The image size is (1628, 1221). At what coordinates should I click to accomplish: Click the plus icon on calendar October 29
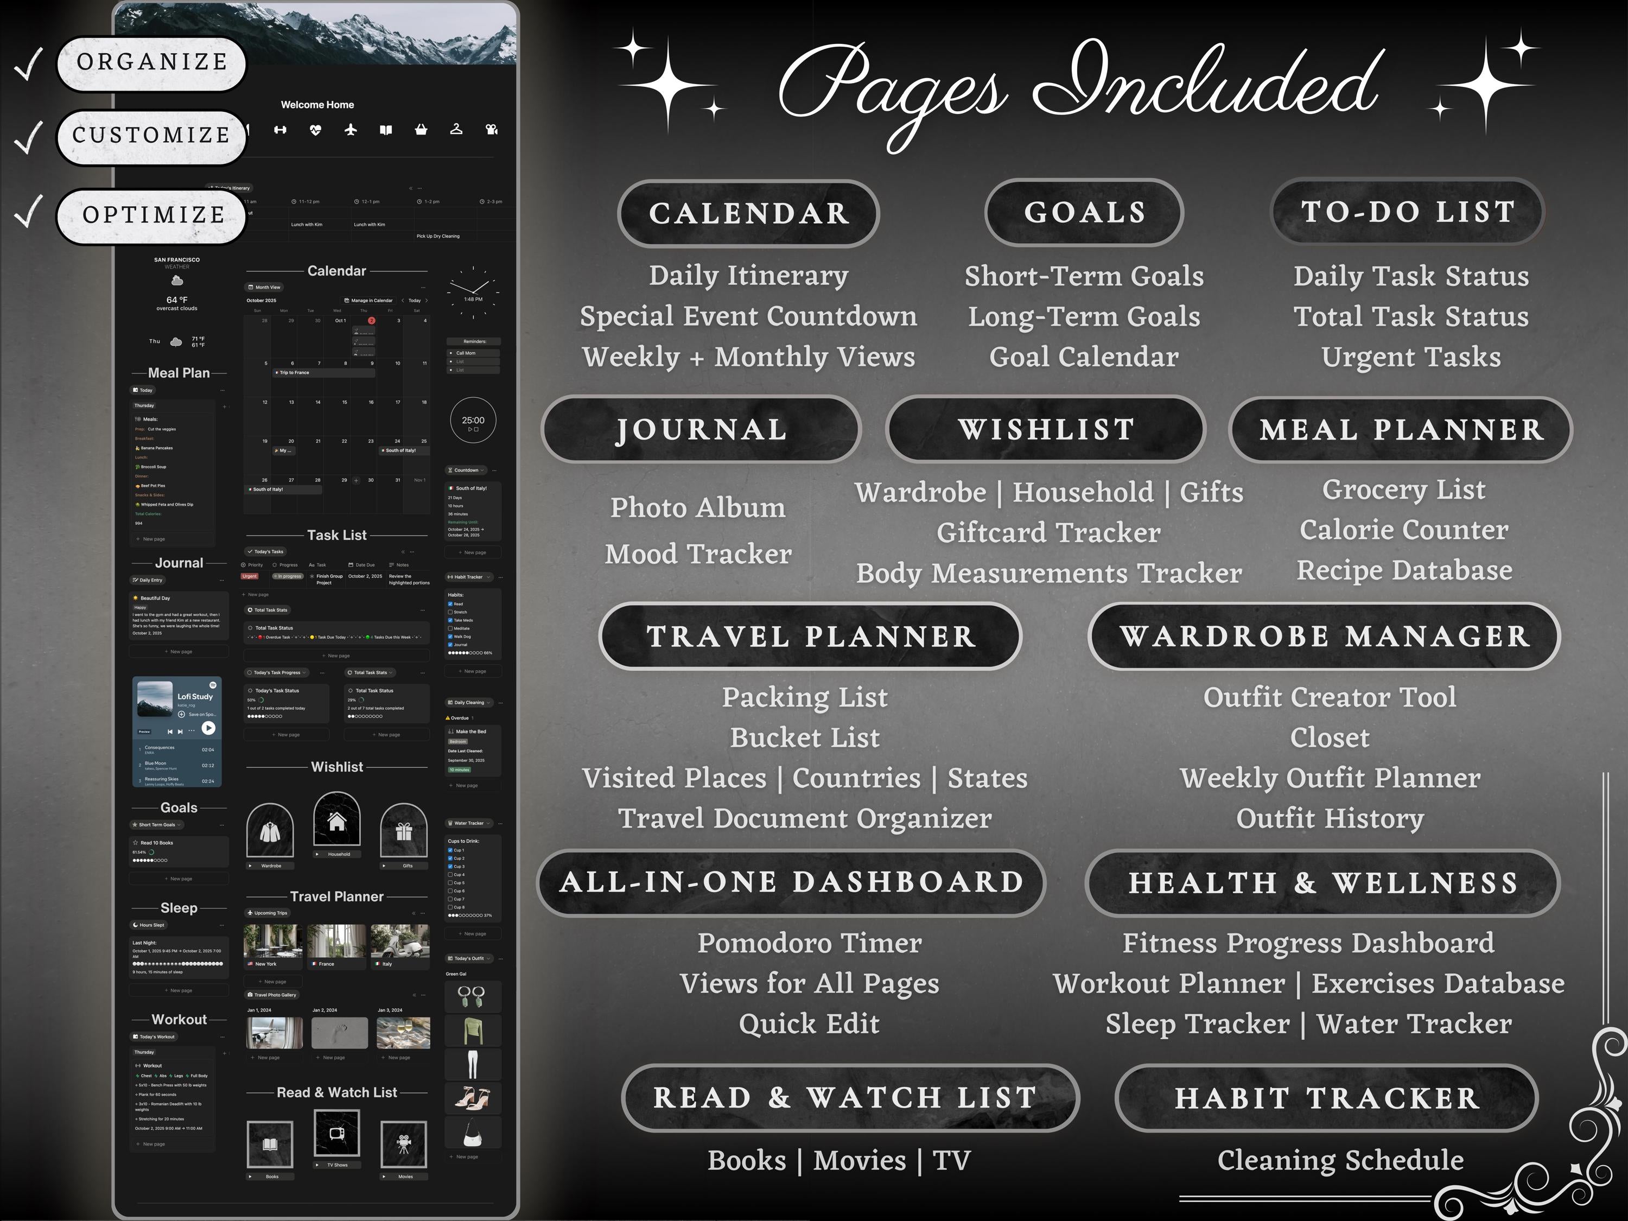click(356, 481)
